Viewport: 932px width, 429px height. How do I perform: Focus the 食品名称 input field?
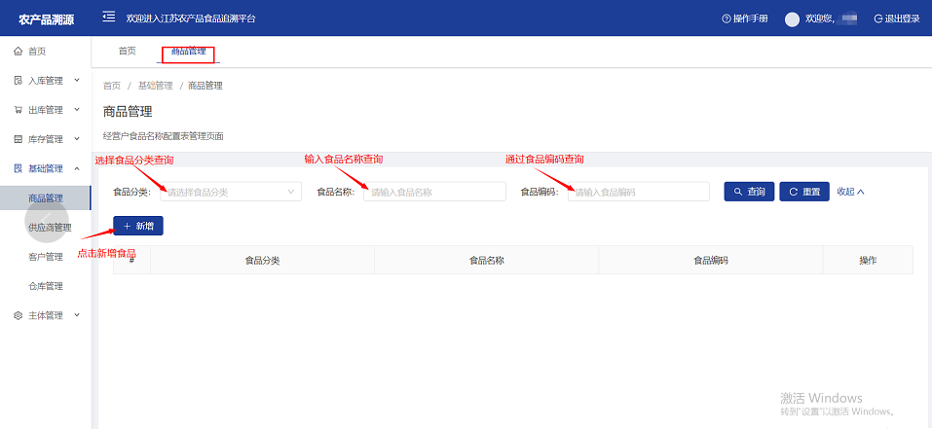(434, 192)
